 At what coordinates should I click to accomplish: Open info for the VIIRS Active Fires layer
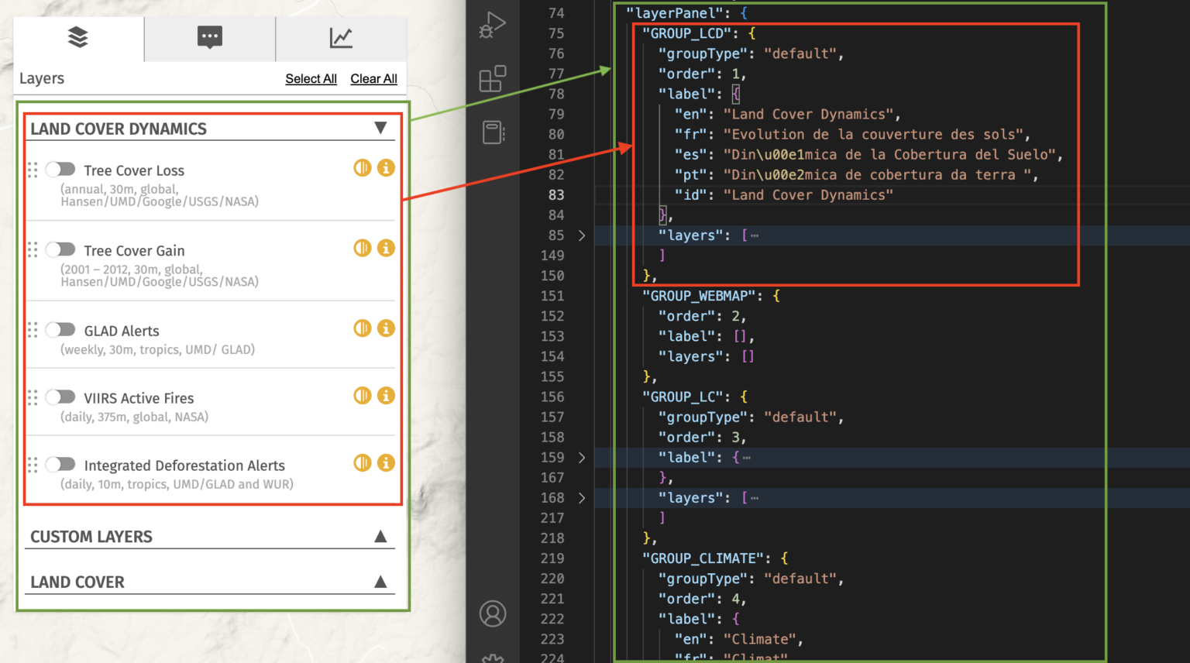tap(386, 395)
